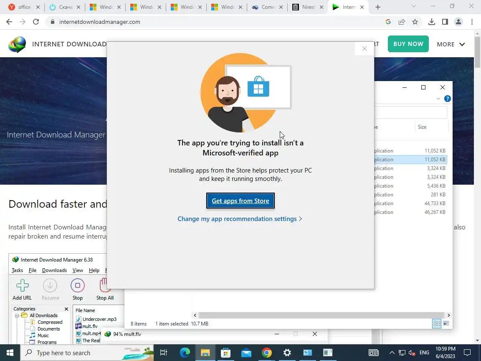Close the Categories panel

[66, 309]
